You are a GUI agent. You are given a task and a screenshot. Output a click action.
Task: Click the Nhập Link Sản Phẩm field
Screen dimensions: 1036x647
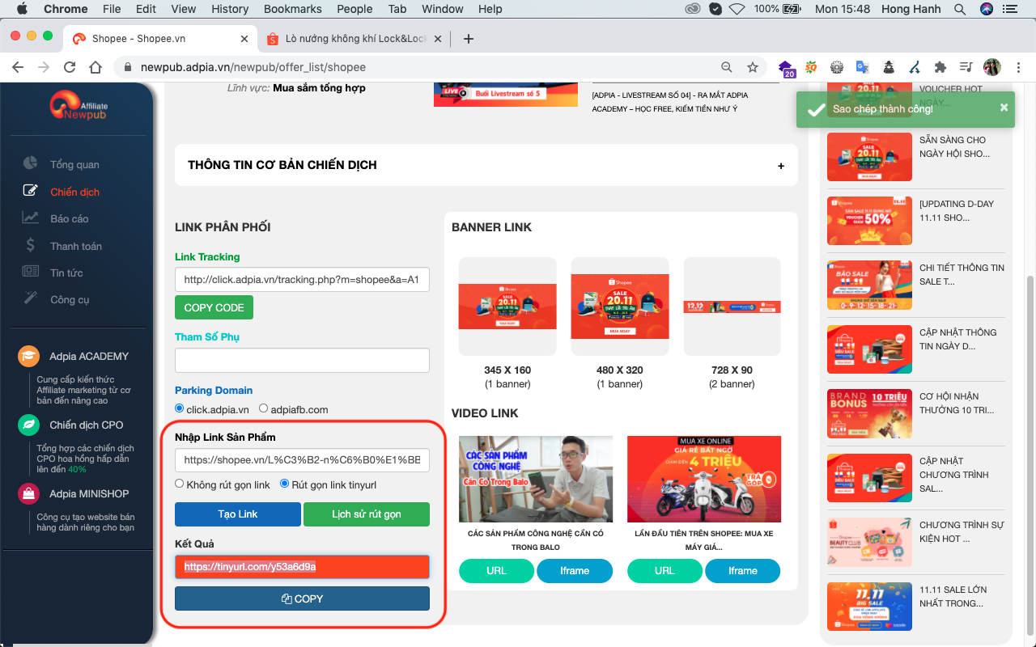click(302, 460)
